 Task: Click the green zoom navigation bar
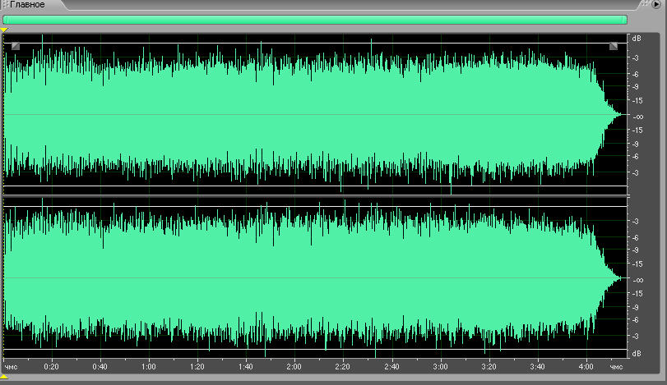tap(313, 20)
